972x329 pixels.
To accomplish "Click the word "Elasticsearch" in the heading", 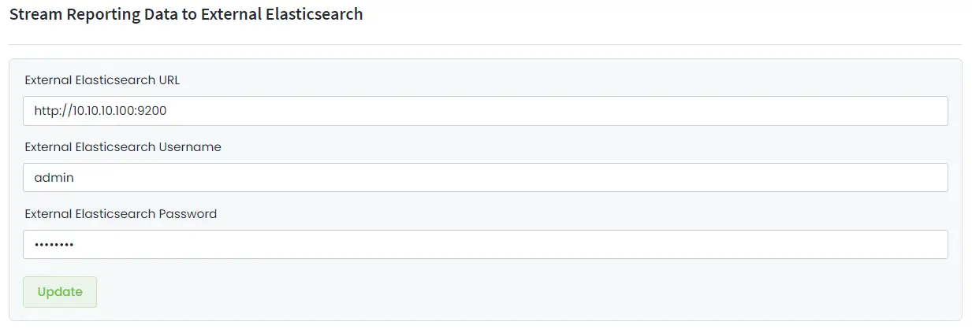I will (x=315, y=14).
